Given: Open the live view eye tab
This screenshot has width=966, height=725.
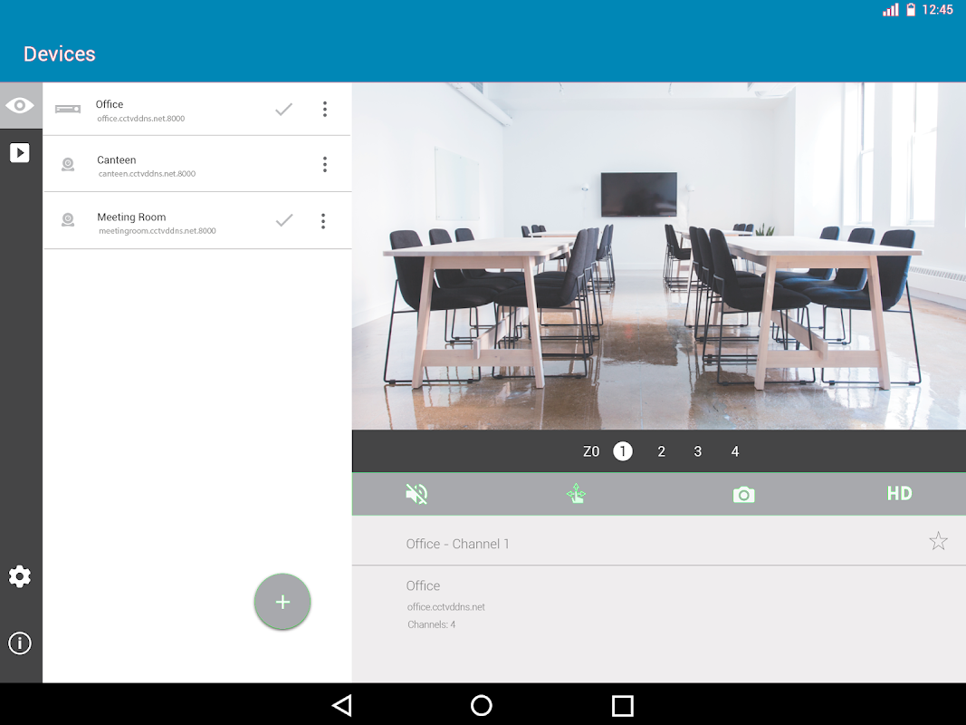Looking at the screenshot, I should [x=20, y=105].
